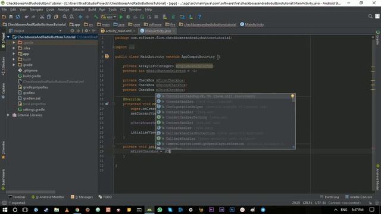The height and width of the screenshot is (214, 381).
Task: Click the src breadcrumb in the navigation bar
Action: pyautogui.click(x=89, y=24)
